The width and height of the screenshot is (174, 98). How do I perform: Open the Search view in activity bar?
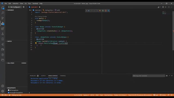3,13
